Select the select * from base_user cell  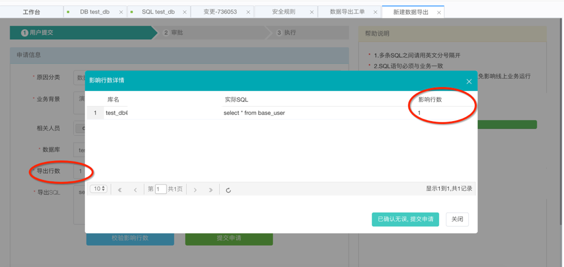pos(254,113)
